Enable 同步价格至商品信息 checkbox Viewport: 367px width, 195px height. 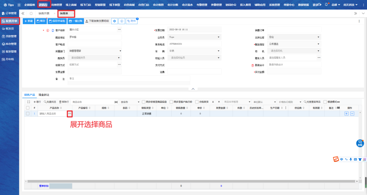[144, 102]
